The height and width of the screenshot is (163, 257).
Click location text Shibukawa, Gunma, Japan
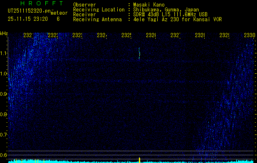[x=166, y=10]
